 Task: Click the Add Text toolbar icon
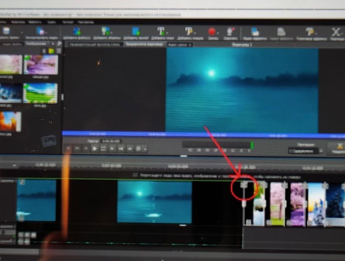pyautogui.click(x=160, y=31)
